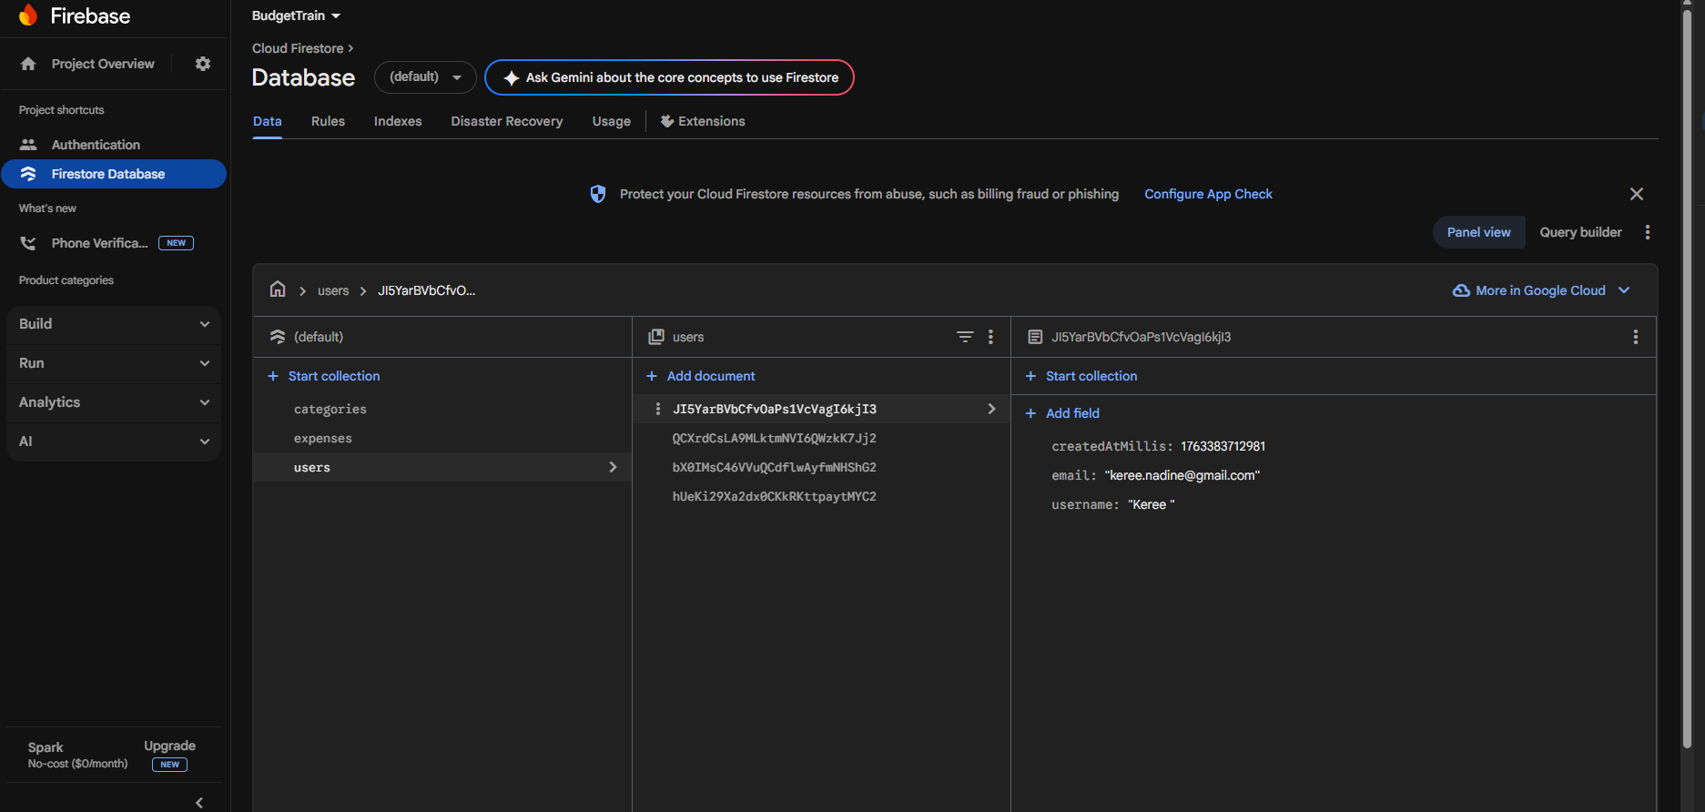Open menu for the selected JI5YarBVbCfv document
Screen dimensions: 1705x812
[657, 409]
